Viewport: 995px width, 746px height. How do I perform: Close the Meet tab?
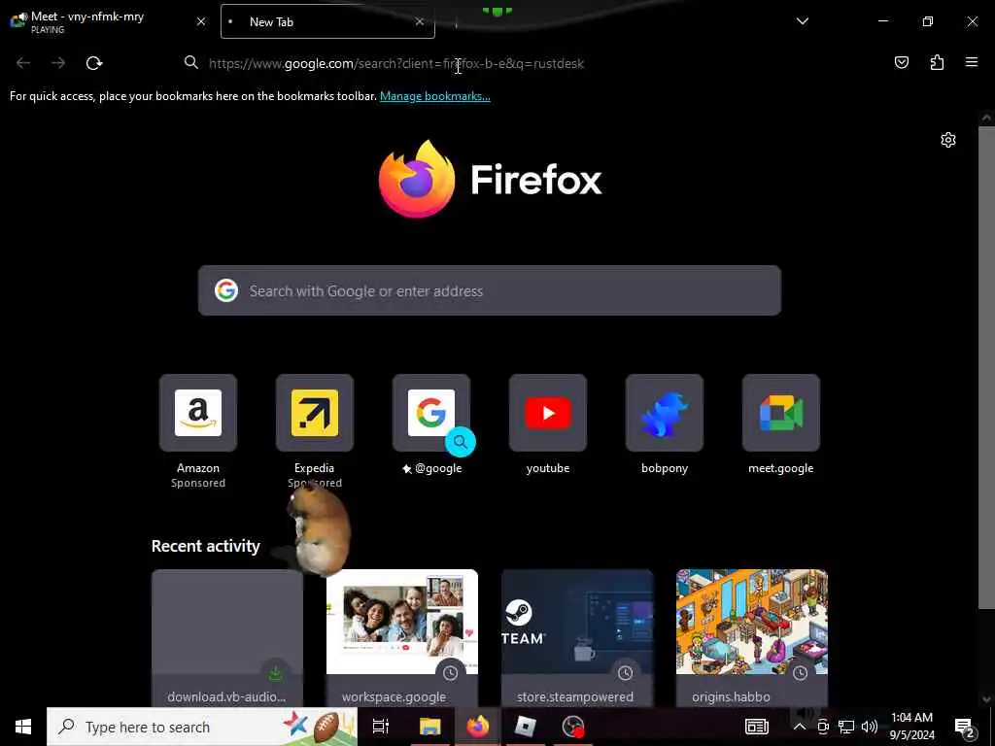[x=200, y=21]
